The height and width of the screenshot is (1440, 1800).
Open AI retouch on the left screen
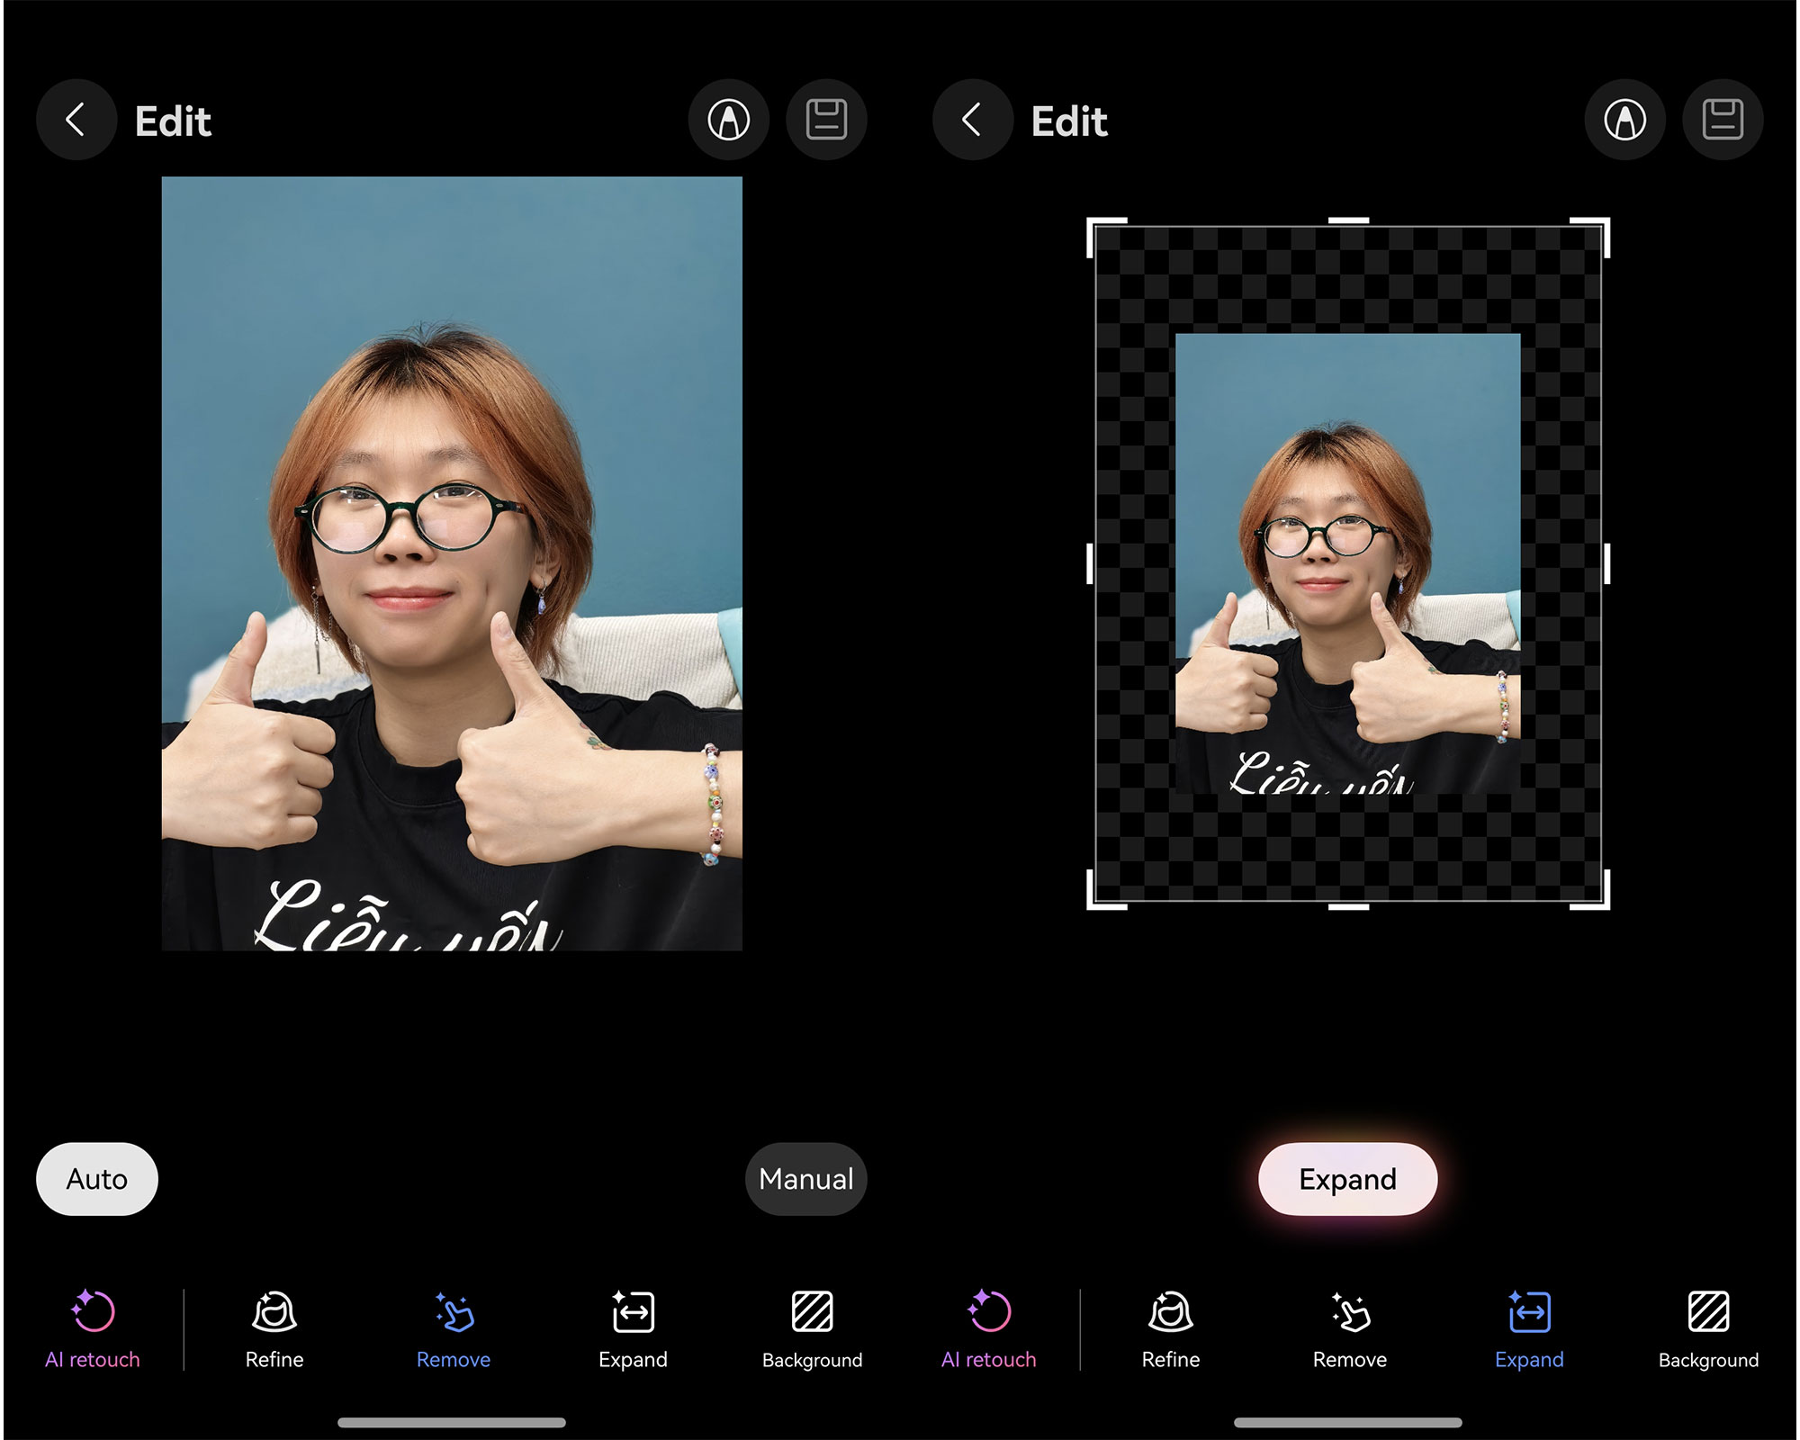(x=93, y=1329)
